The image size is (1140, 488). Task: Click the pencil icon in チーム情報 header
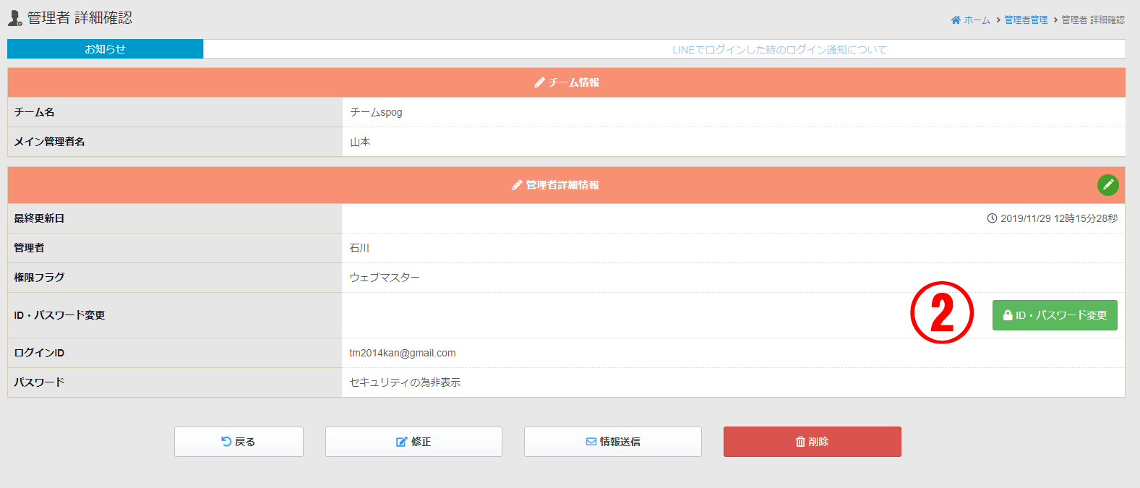[x=539, y=82]
